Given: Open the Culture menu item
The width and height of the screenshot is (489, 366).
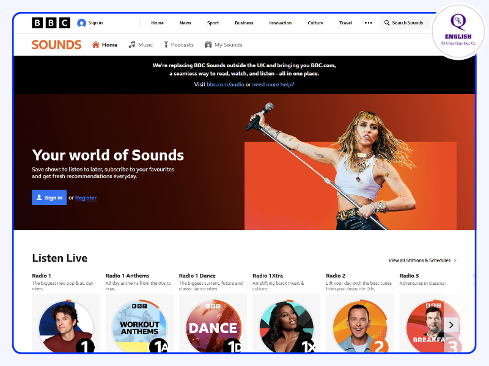Looking at the screenshot, I should tap(315, 23).
